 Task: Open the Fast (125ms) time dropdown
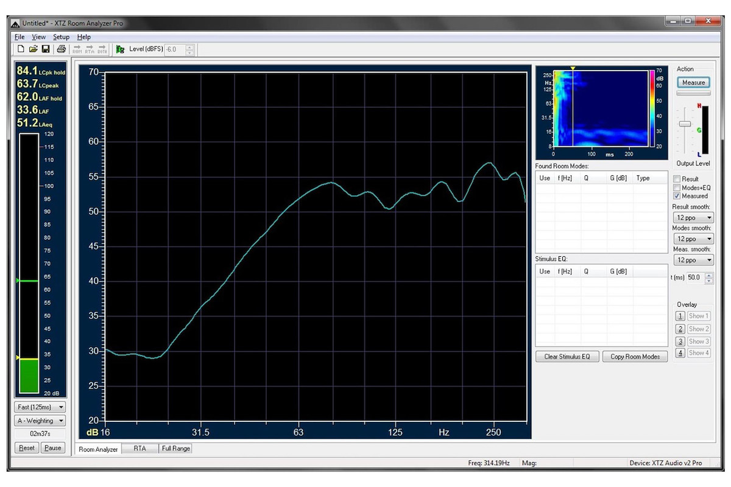40,407
